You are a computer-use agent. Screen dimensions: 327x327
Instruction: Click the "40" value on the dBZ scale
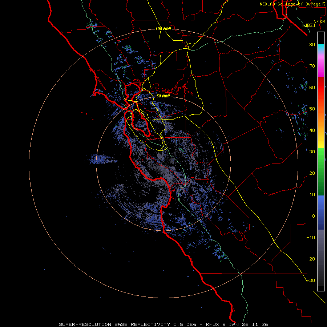coord(312,130)
